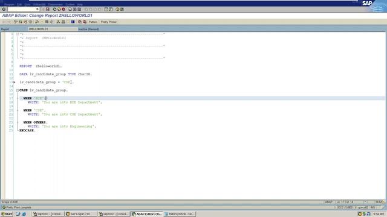Image resolution: width=387 pixels, height=217 pixels.
Task: Click the lv_candidate_group = 'CSE' assignment
Action: (47, 82)
